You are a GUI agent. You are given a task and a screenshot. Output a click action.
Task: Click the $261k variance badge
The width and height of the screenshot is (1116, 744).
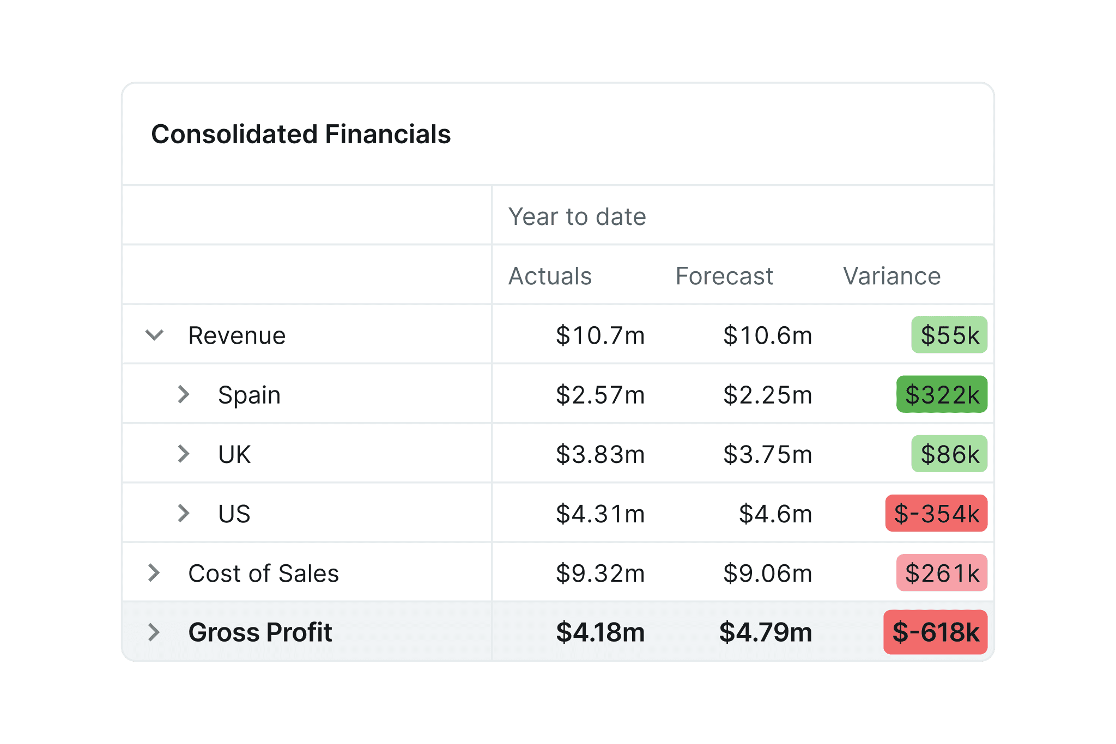942,572
